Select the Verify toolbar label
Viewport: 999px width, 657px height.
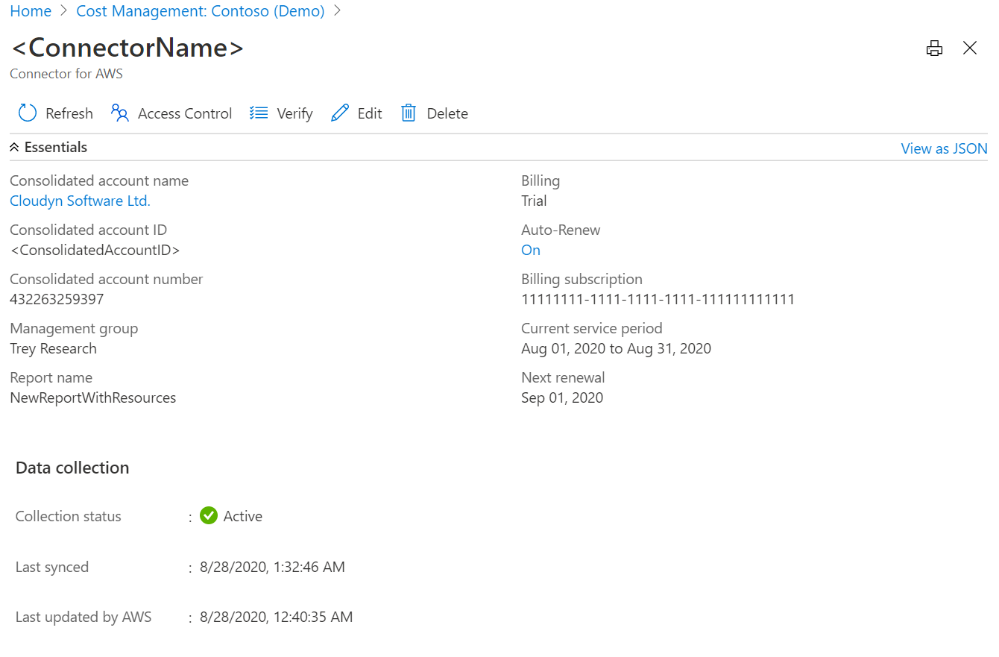[294, 113]
